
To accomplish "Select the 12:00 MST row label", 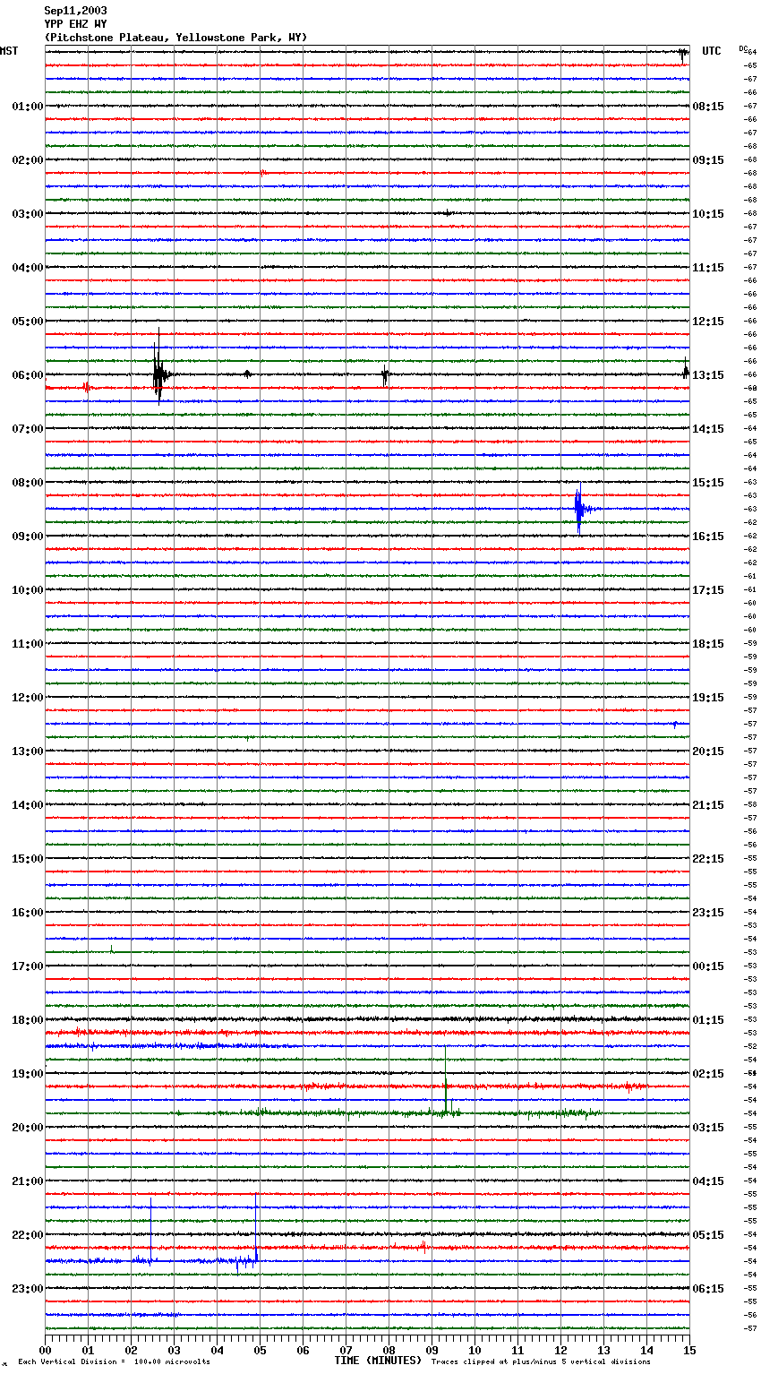I will [x=28, y=698].
